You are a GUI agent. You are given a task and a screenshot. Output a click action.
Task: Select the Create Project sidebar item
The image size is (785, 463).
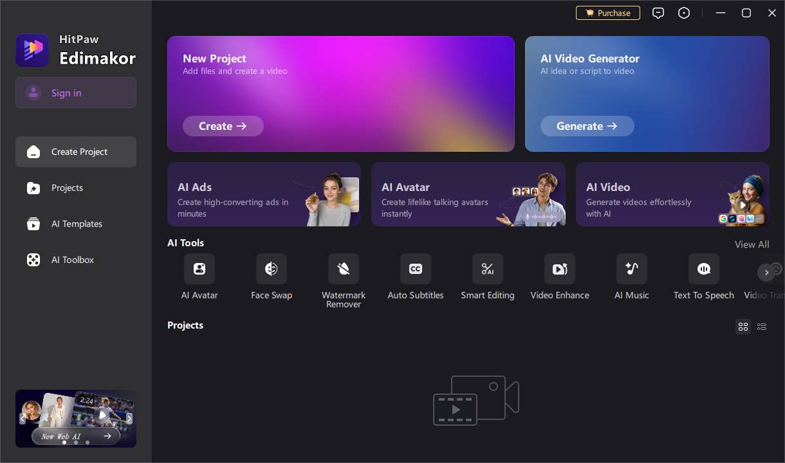tap(76, 152)
